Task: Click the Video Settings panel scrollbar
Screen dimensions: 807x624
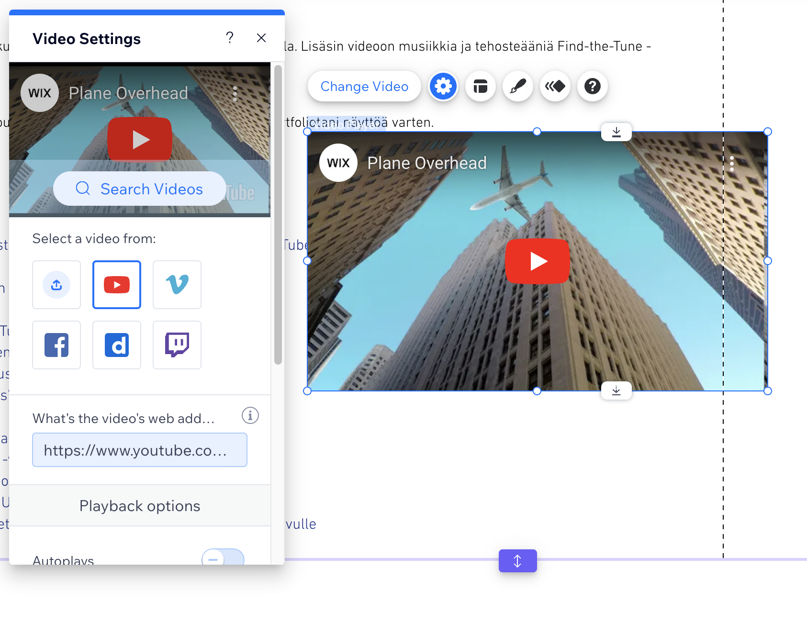Action: 278,215
